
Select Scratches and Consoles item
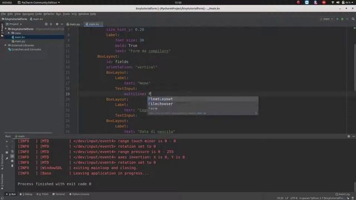24,49
